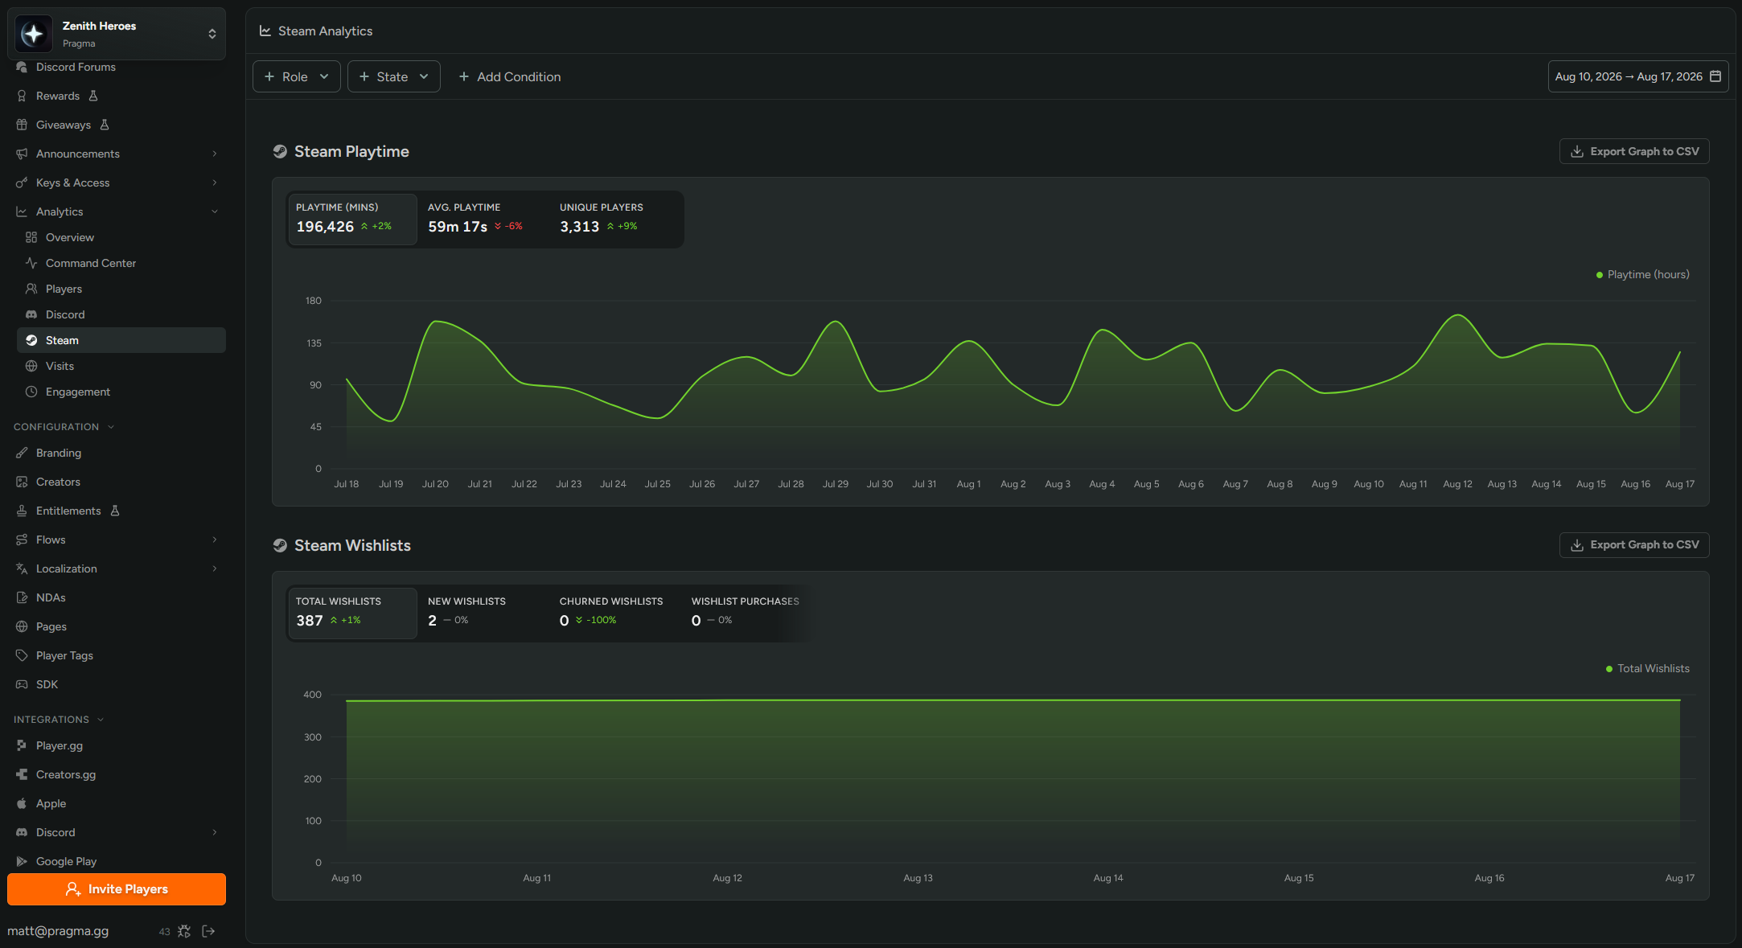Click the Player.gg integration icon
1742x948 pixels.
click(x=22, y=745)
